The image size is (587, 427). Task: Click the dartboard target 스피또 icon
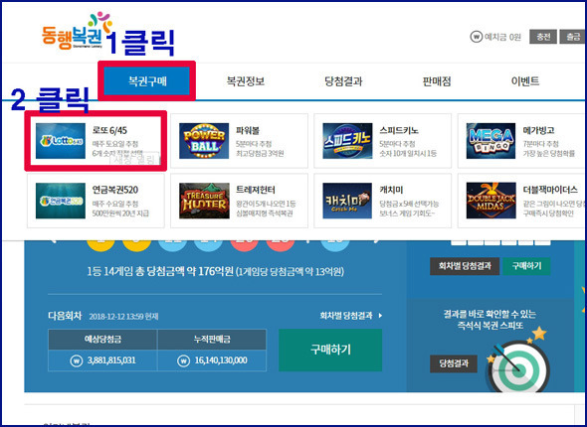point(519,367)
